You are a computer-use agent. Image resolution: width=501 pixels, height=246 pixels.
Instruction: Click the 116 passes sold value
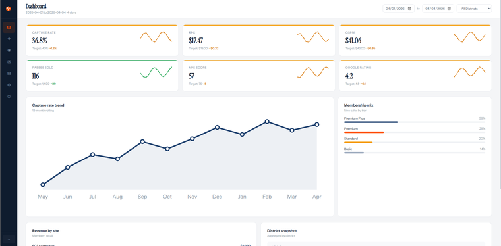pos(36,76)
